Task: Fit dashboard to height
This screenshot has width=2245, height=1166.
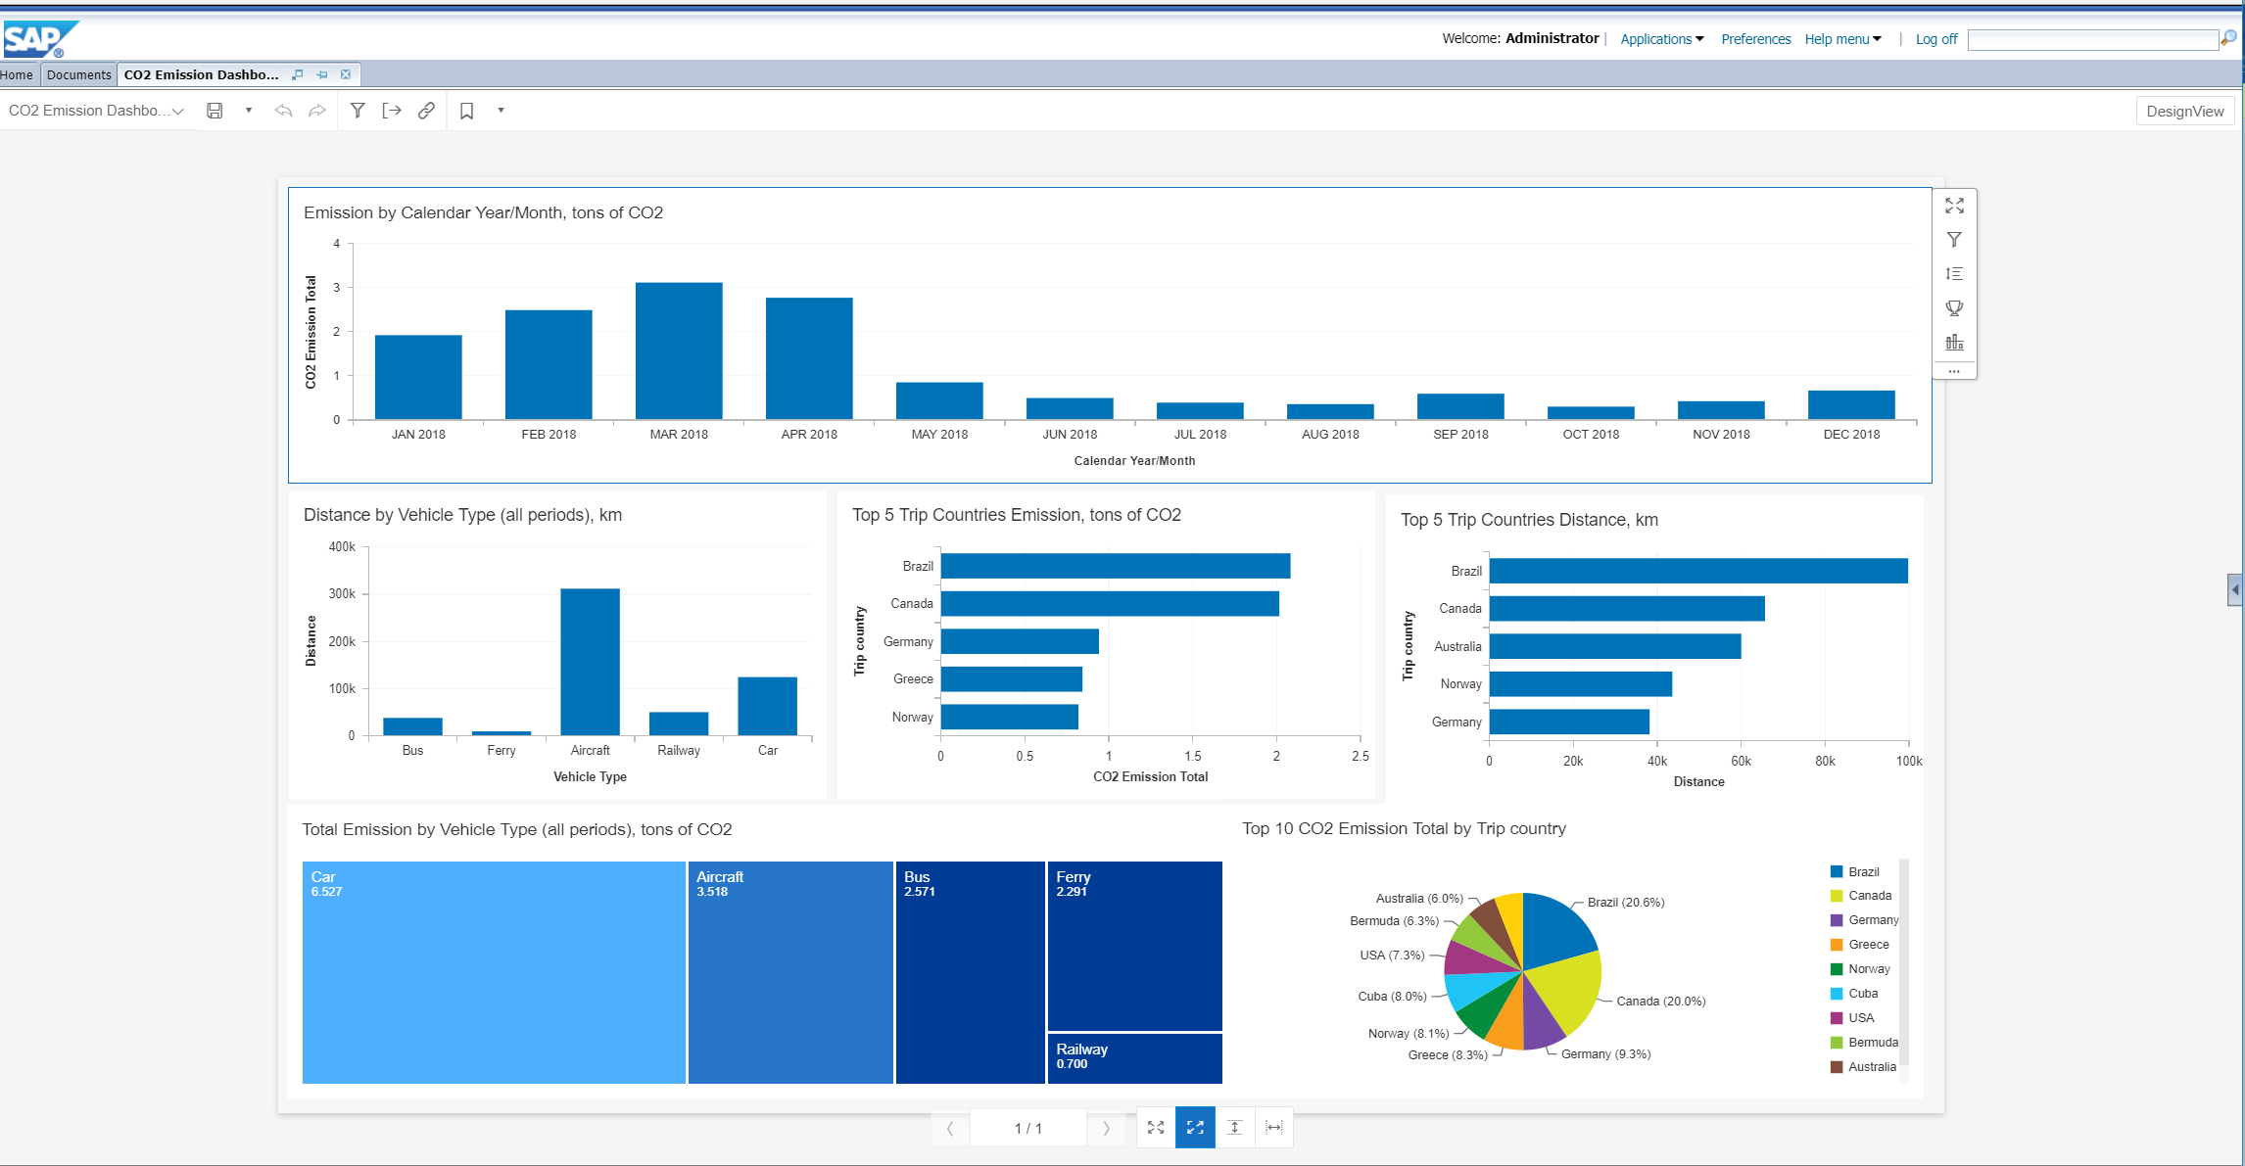Action: pos(1234,1128)
